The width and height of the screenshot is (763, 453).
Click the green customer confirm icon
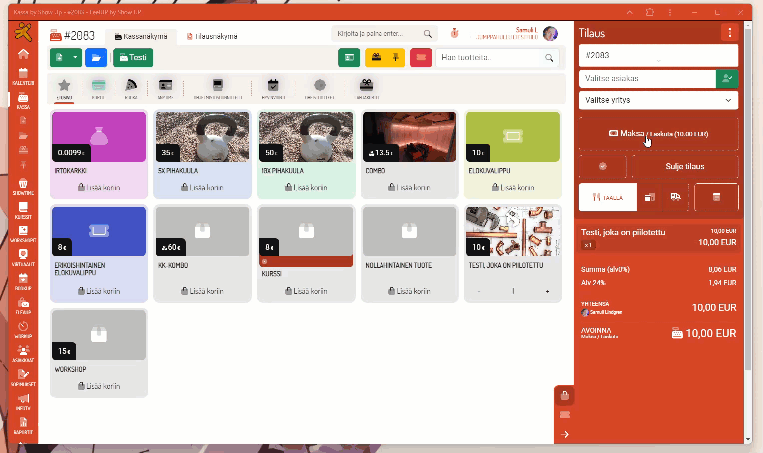click(727, 79)
